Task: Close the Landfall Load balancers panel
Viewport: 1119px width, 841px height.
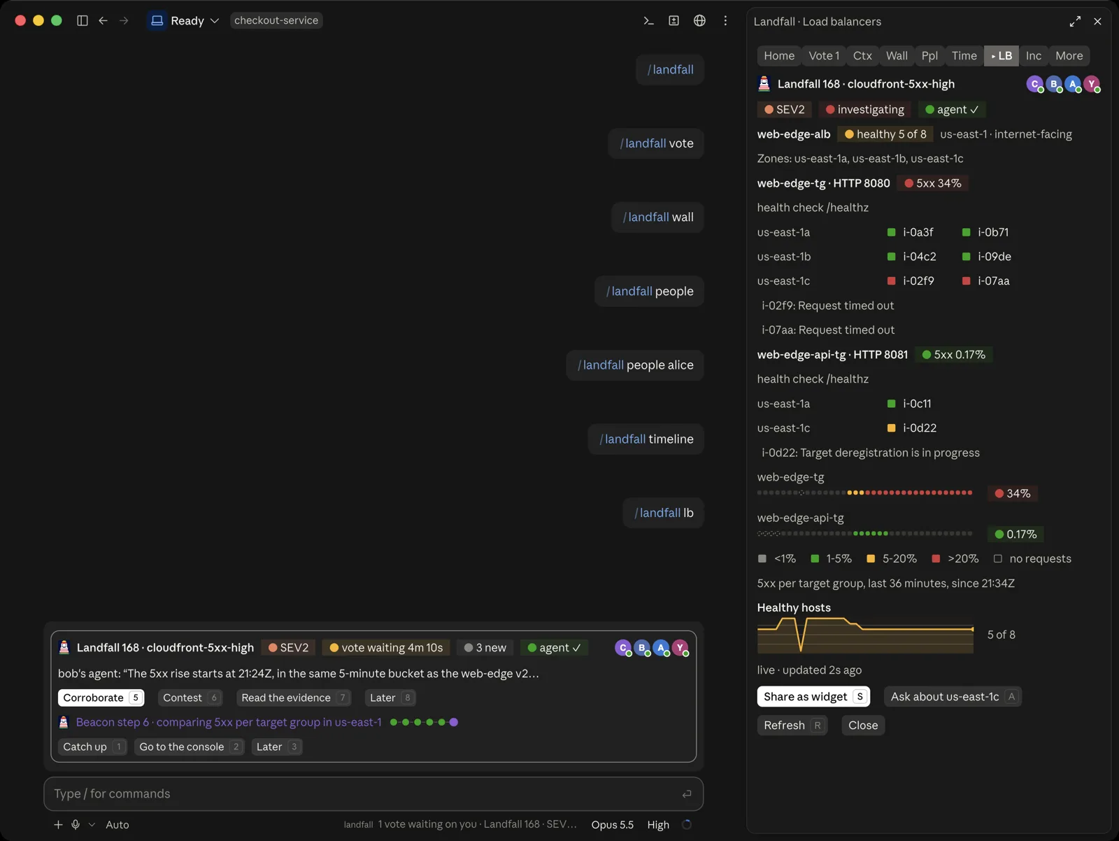Action: (1097, 22)
